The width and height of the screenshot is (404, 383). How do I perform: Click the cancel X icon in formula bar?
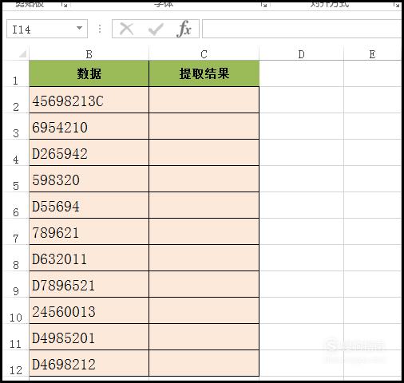click(x=126, y=29)
